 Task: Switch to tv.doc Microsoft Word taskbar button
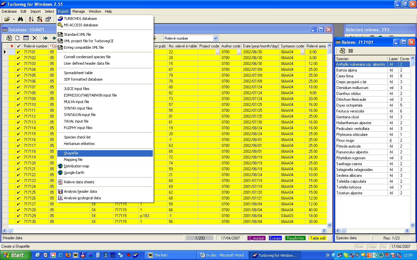click(x=223, y=255)
